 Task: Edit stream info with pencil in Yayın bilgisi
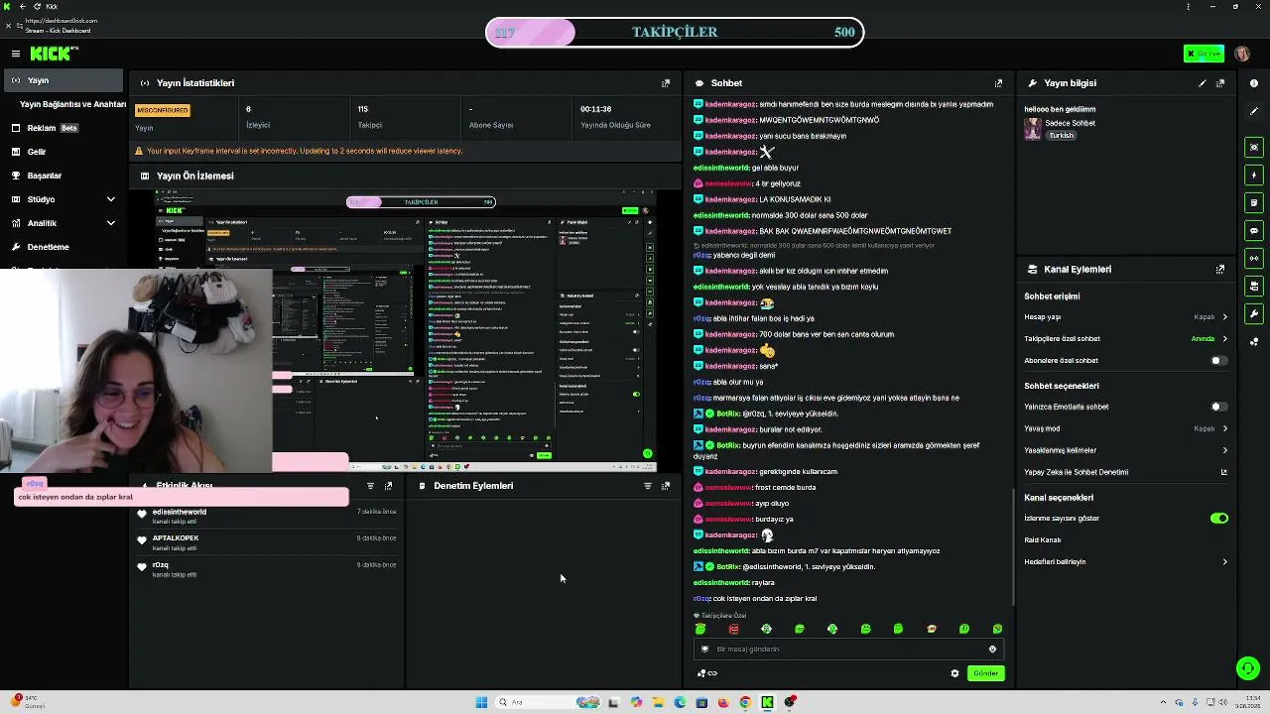coord(1203,83)
